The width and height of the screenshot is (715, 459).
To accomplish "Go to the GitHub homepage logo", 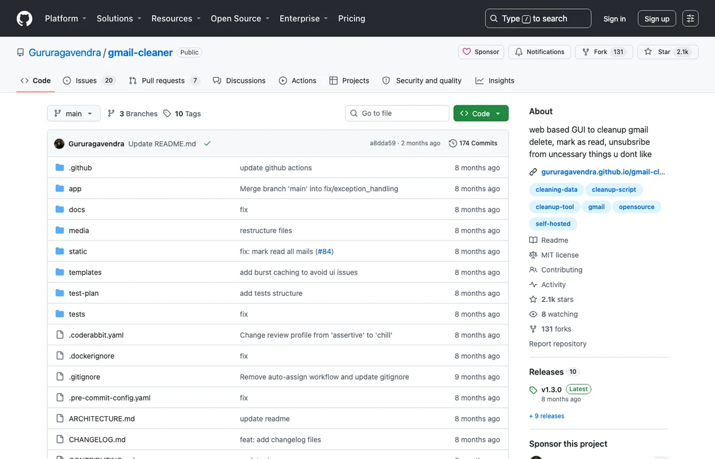I will point(24,18).
